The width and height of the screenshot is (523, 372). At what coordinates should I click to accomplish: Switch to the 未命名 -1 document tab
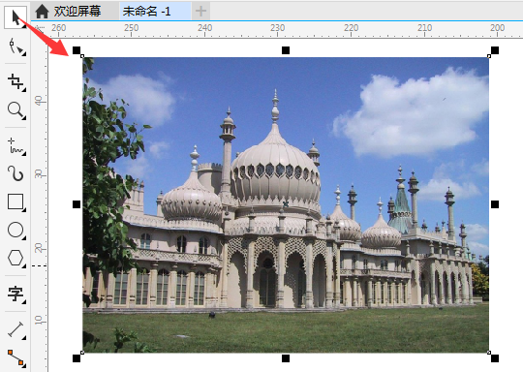point(146,12)
